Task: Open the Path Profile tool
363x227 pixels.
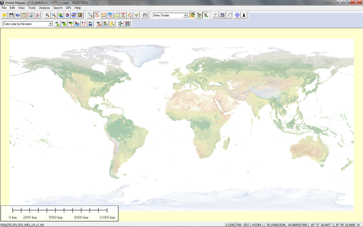Action: pos(116,15)
